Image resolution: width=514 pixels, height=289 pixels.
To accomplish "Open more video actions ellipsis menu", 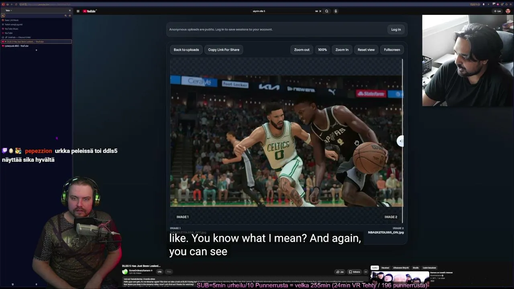I will 365,272.
